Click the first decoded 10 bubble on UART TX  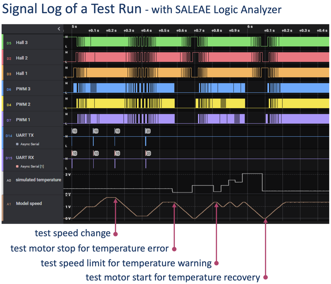click(x=74, y=131)
